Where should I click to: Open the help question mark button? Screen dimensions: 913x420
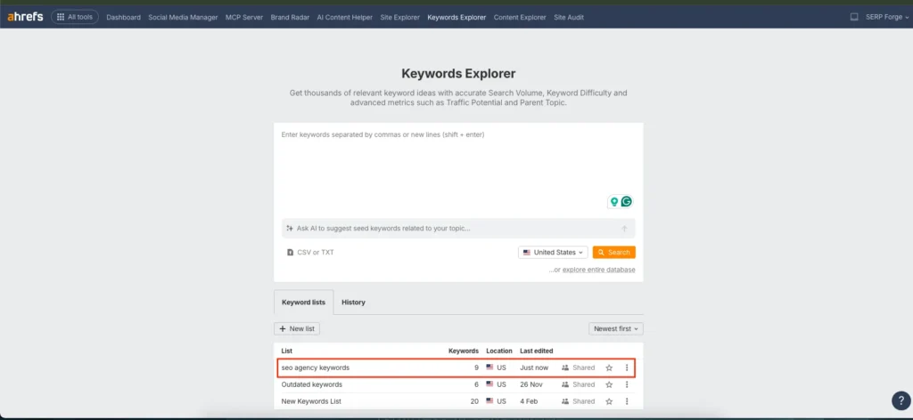click(x=901, y=400)
